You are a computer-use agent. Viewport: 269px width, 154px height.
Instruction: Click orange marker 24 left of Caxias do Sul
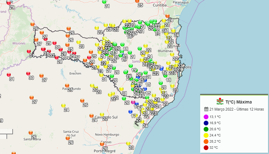tap(91, 115)
